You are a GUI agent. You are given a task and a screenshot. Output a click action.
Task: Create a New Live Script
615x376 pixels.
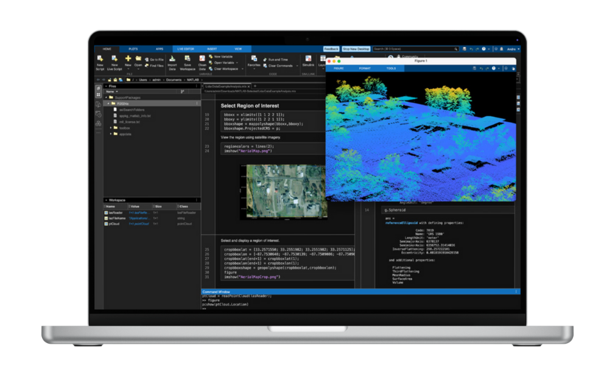pos(114,63)
